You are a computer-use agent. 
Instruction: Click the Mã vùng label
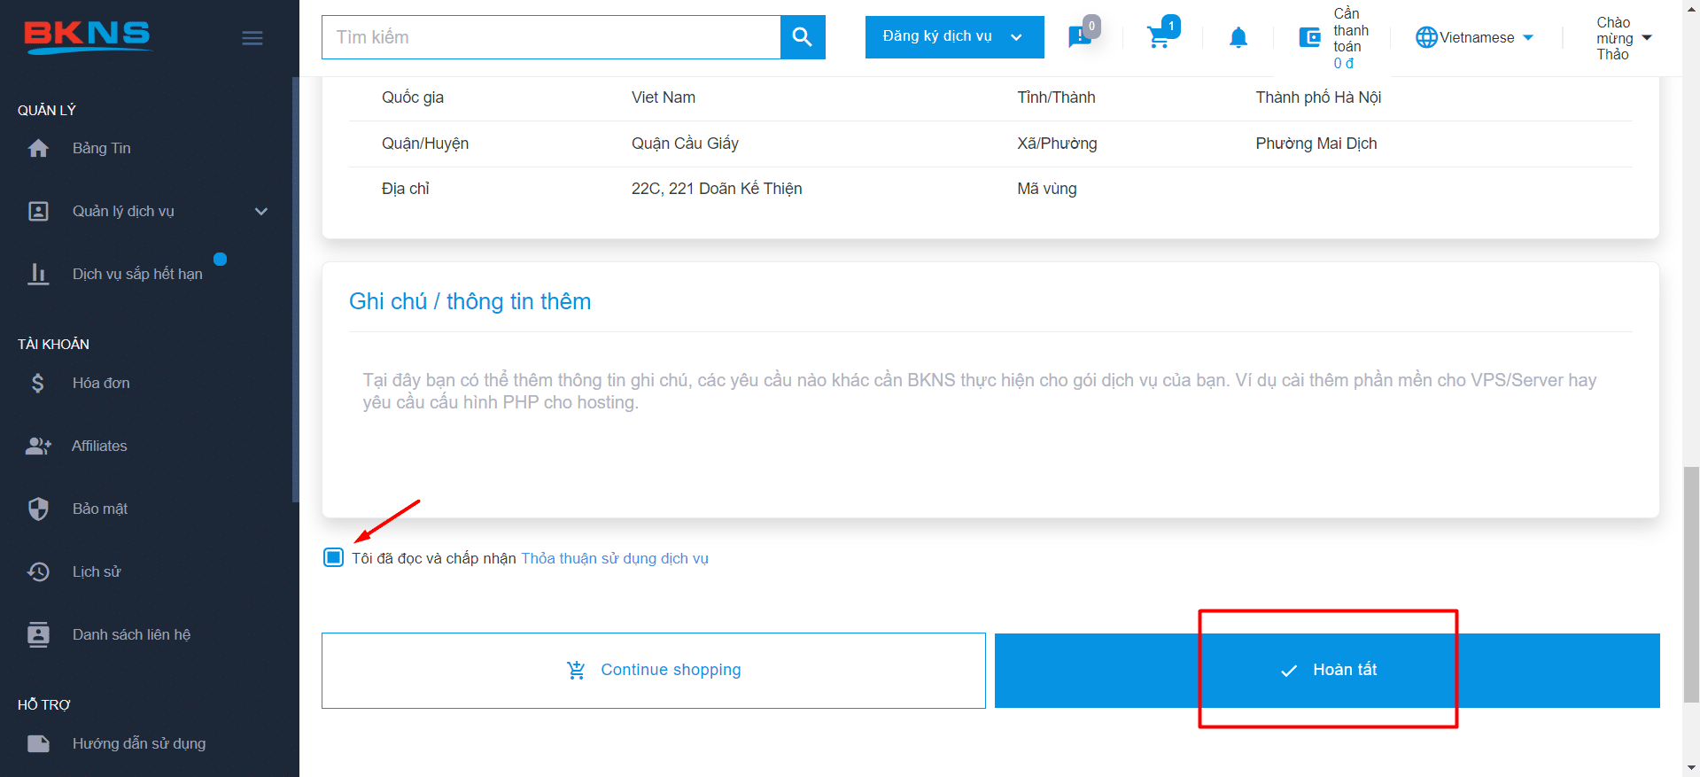tap(1047, 189)
